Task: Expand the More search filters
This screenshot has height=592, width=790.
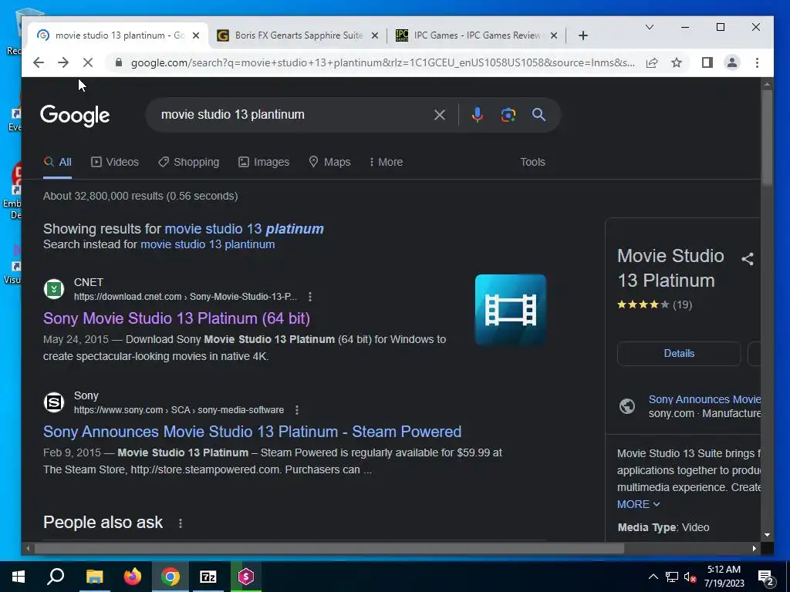Action: point(386,162)
